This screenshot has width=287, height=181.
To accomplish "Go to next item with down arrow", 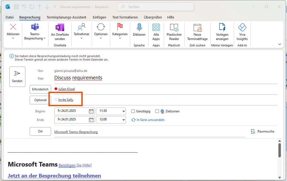I will (x=47, y=7).
